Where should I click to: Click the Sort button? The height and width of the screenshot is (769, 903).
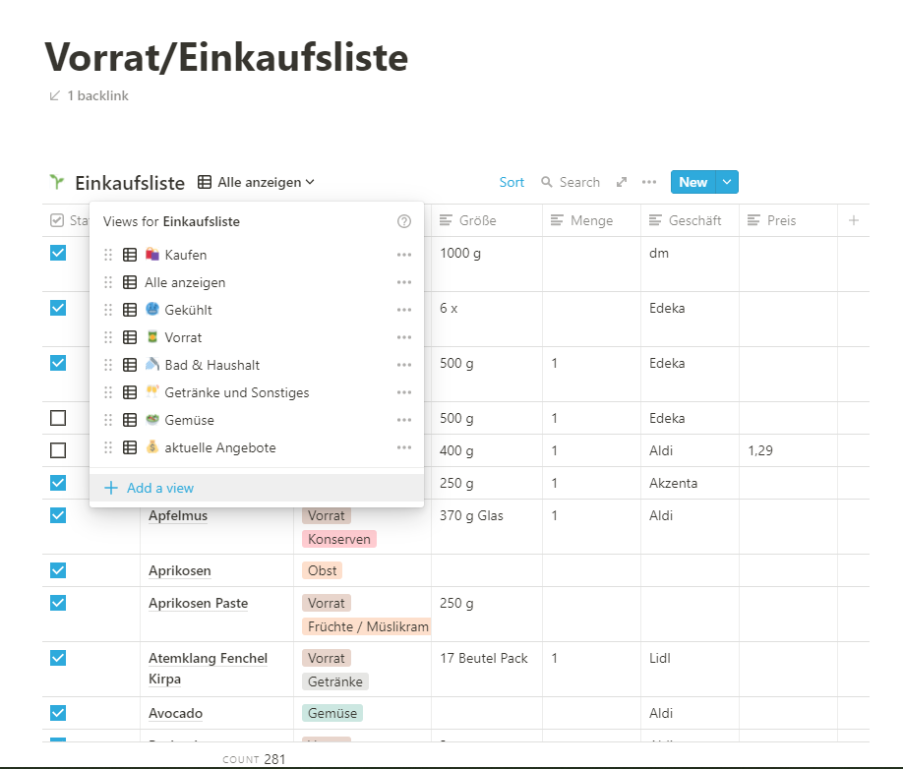[x=512, y=182]
